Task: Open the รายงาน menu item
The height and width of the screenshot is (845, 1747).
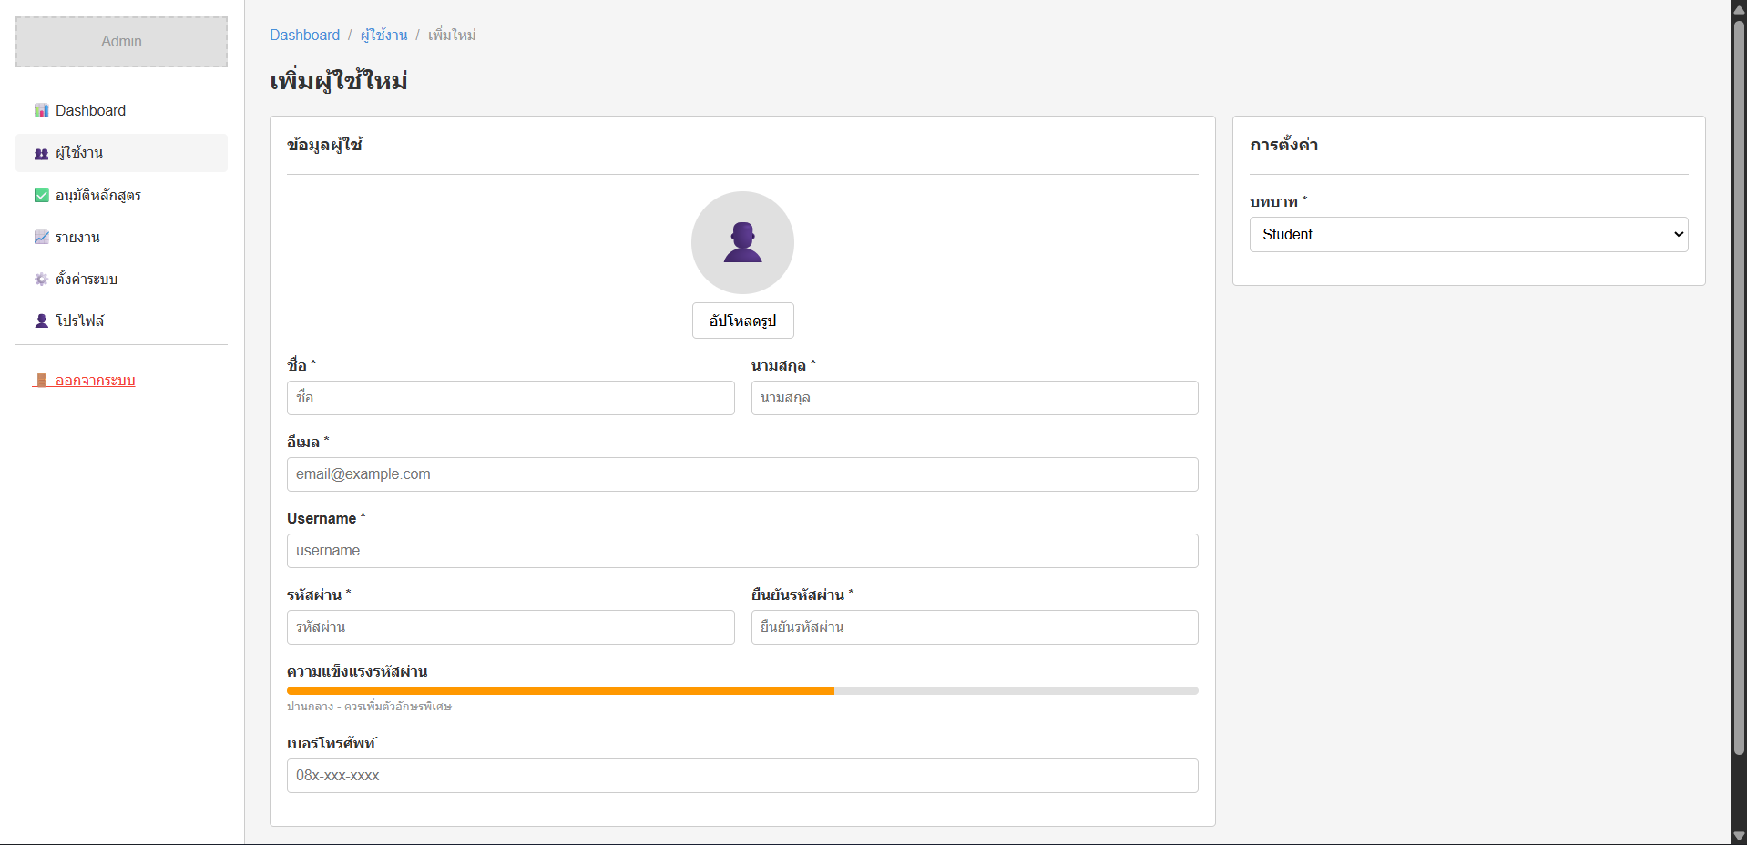Action: pos(77,238)
